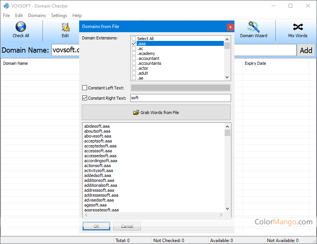
Task: Click the folder icon on Grab Words
Action: coord(136,113)
